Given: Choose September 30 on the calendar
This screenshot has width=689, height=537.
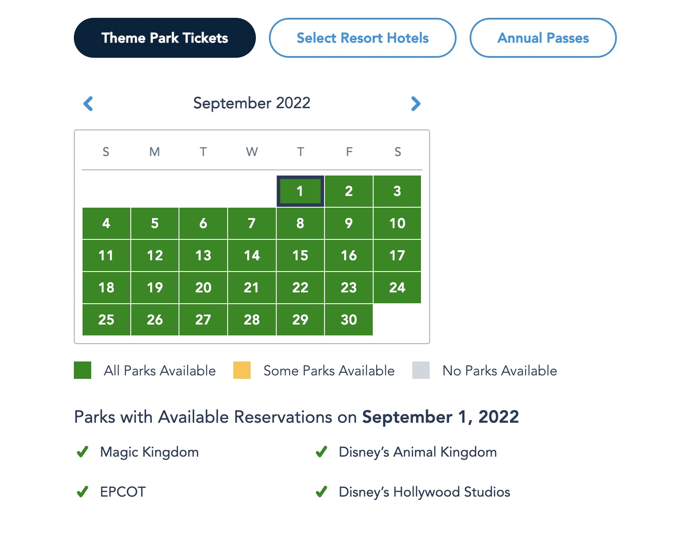Looking at the screenshot, I should [349, 320].
